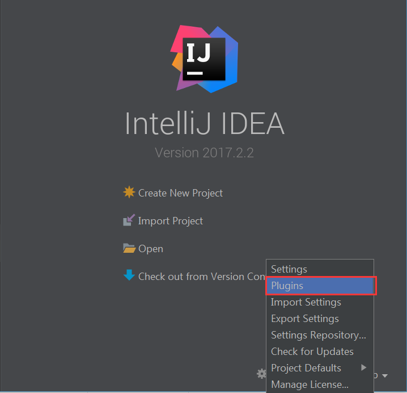The image size is (407, 393).
Task: Choose the Import Project link
Action: (x=171, y=221)
